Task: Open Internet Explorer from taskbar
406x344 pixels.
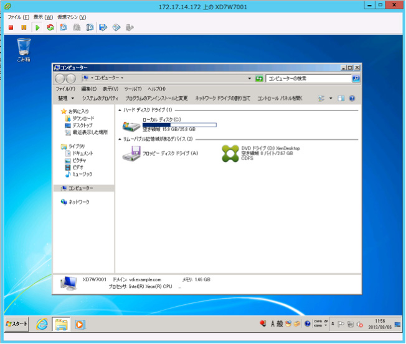Action: 42,324
